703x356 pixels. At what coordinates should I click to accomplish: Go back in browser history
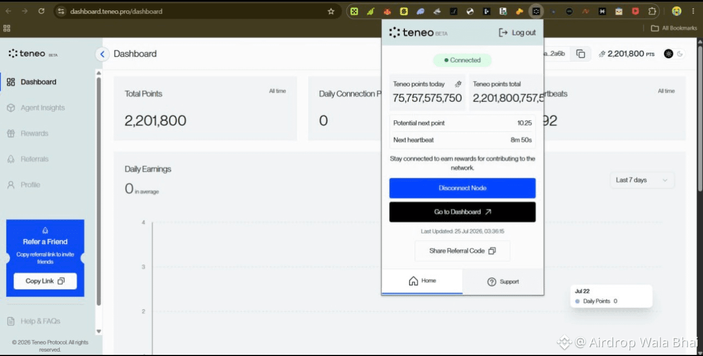9,11
